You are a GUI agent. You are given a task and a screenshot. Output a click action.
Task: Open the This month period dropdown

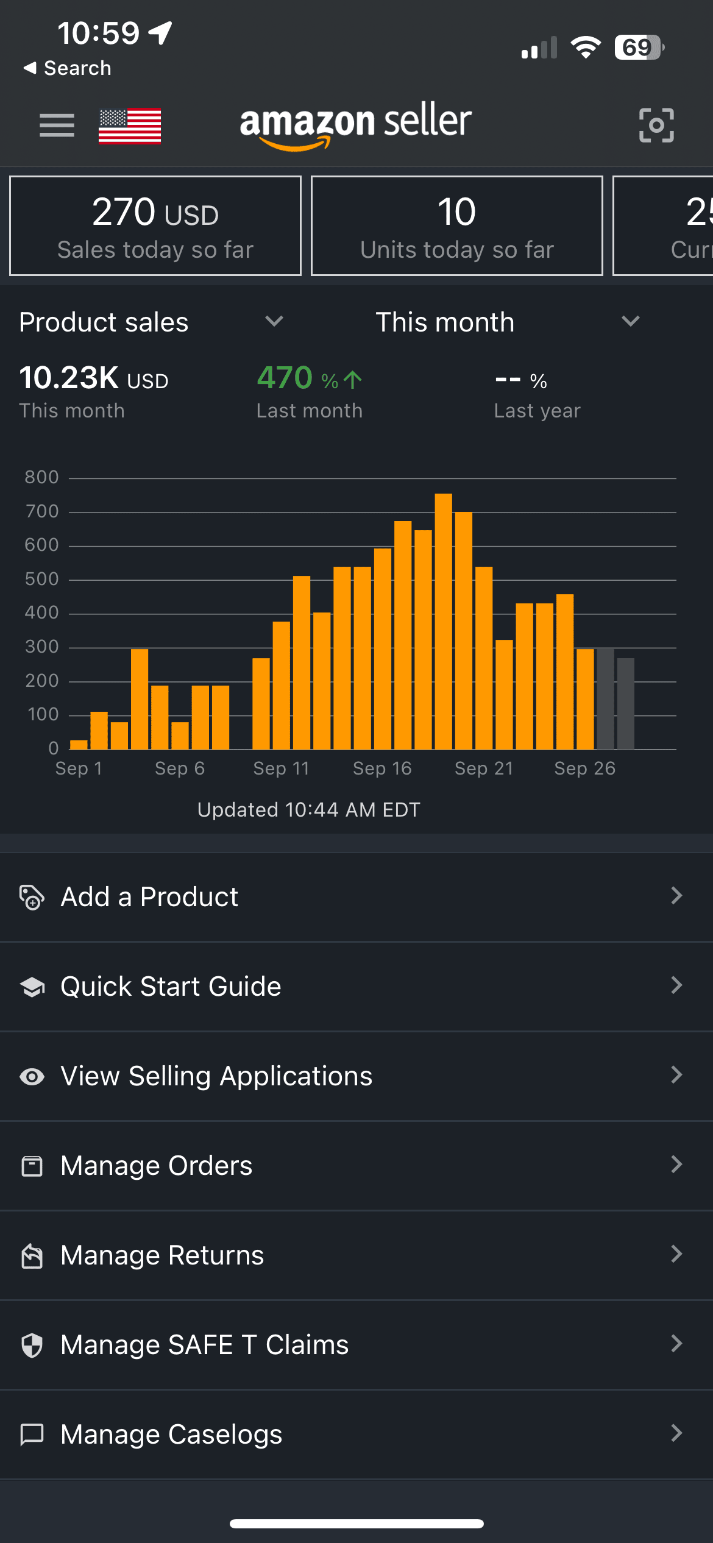point(630,321)
